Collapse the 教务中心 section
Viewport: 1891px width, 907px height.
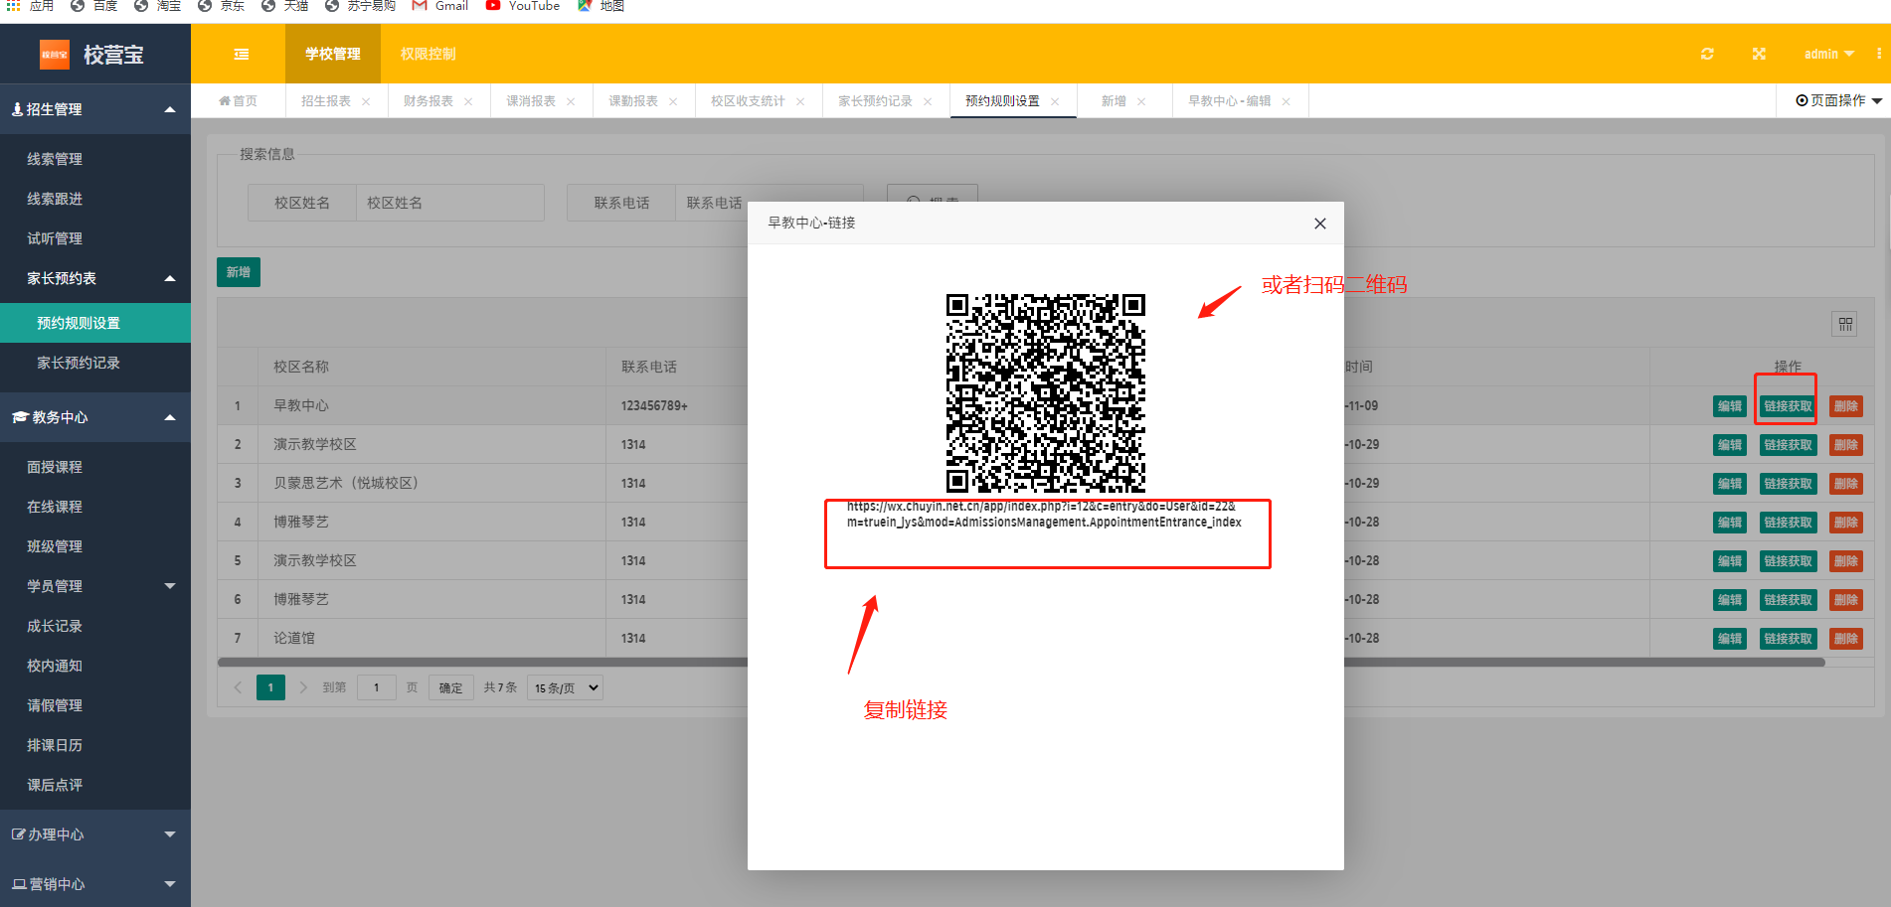tap(95, 417)
